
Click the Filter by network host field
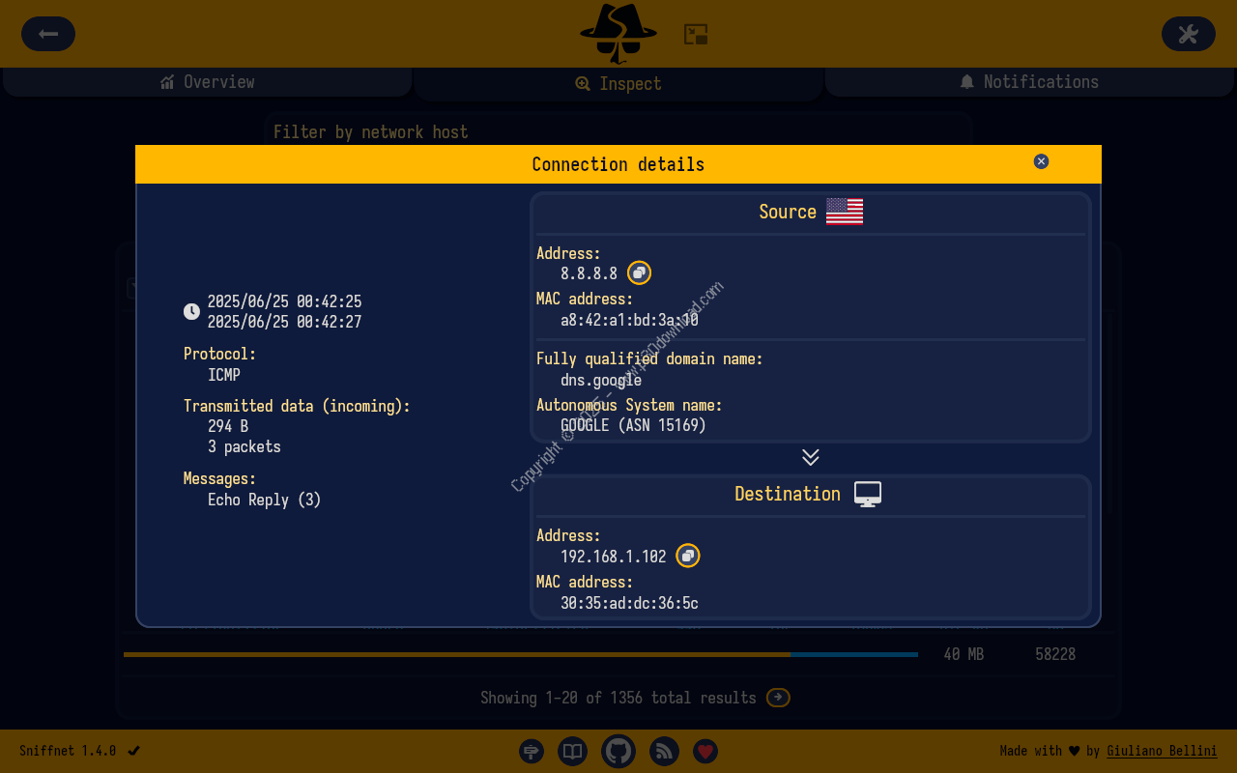pyautogui.click(x=618, y=132)
